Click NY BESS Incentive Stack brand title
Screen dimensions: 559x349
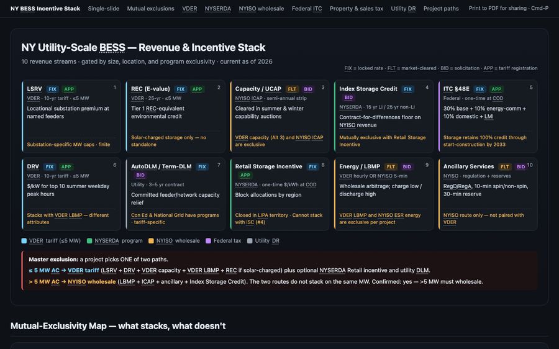[45, 9]
